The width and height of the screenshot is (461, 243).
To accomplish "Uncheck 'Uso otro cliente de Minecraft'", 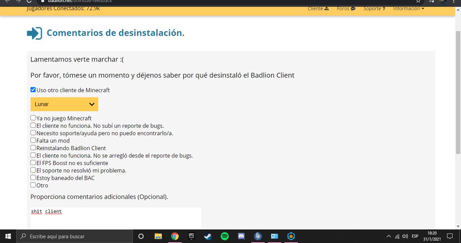I will [33, 90].
